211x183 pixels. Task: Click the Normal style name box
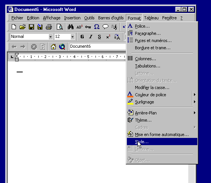click(30, 37)
